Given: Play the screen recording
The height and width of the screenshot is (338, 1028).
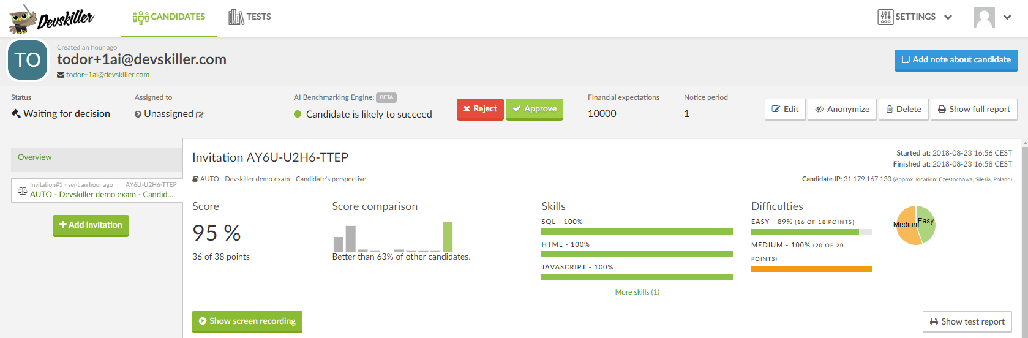Looking at the screenshot, I should coord(247,321).
